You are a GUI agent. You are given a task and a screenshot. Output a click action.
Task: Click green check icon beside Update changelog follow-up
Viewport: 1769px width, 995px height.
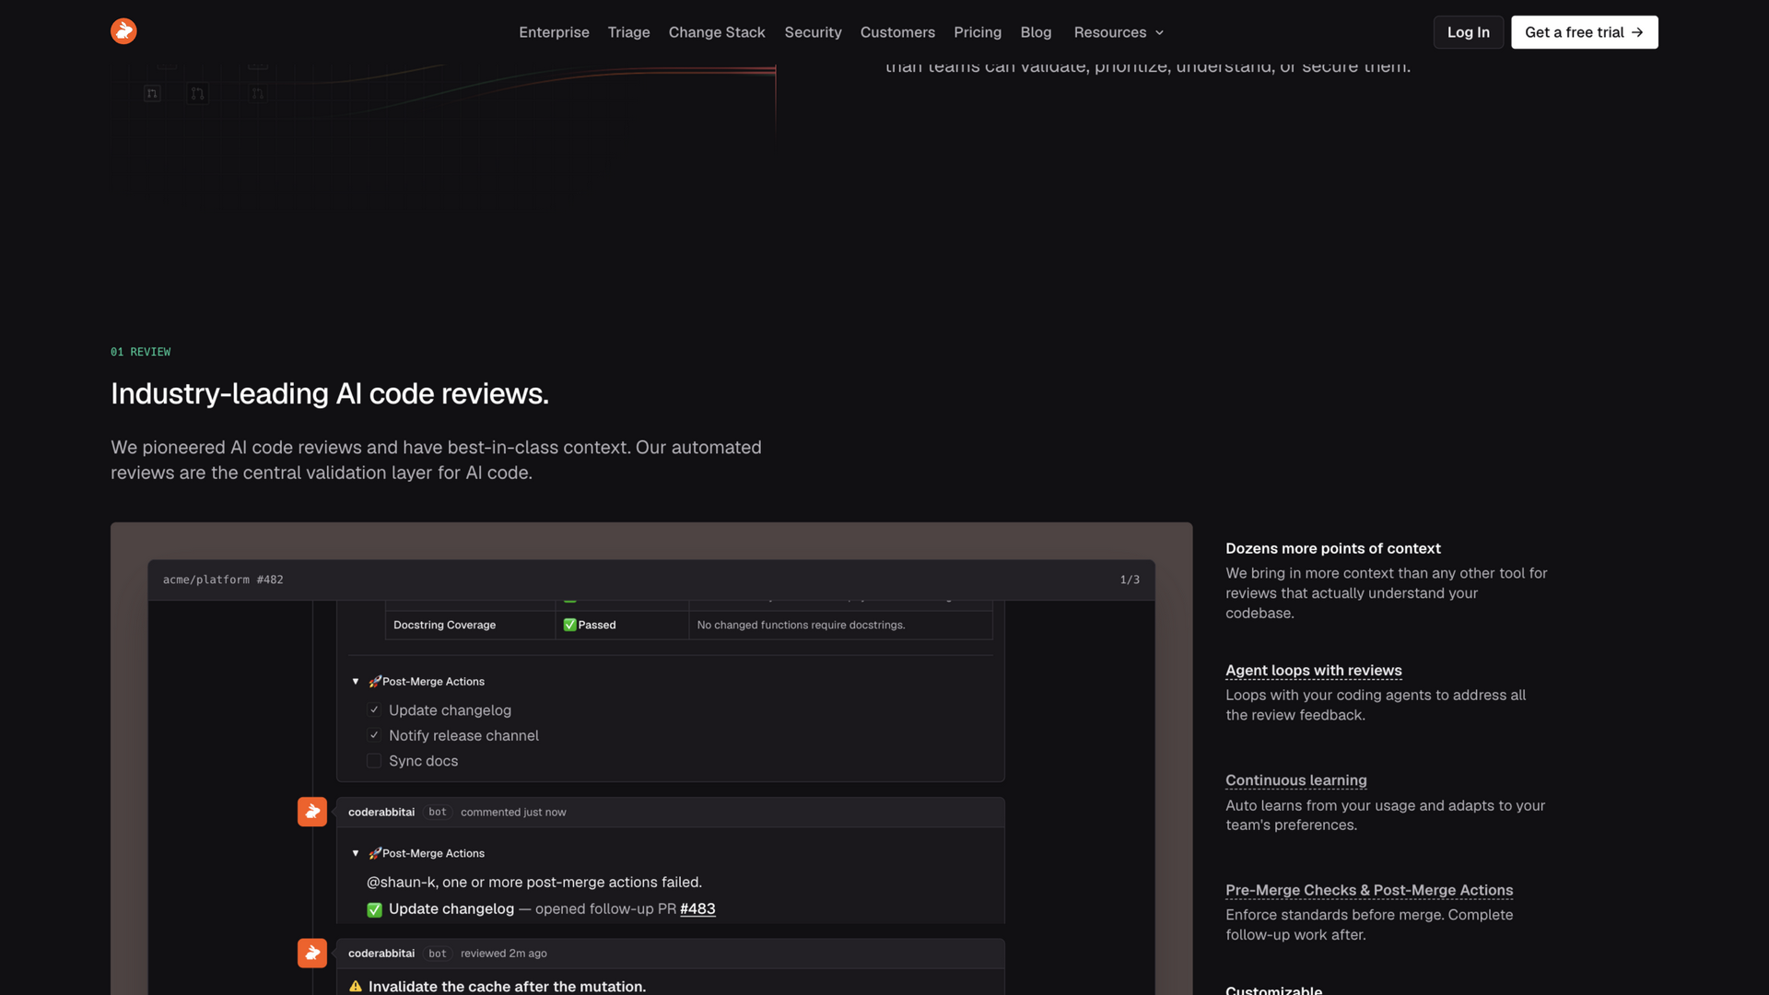coord(374,909)
